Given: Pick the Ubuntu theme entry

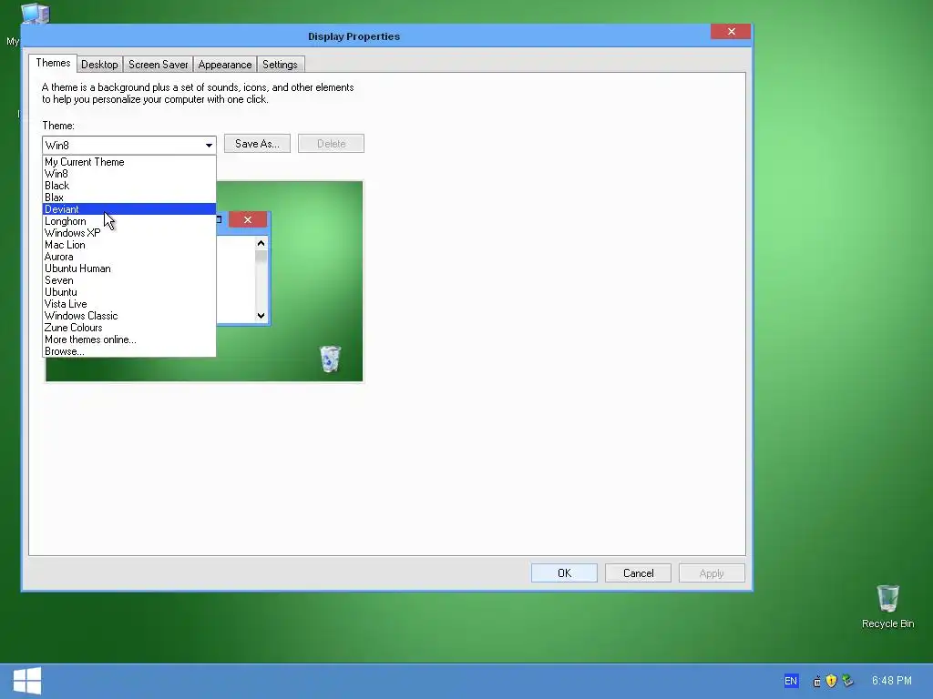Looking at the screenshot, I should pyautogui.click(x=129, y=292).
